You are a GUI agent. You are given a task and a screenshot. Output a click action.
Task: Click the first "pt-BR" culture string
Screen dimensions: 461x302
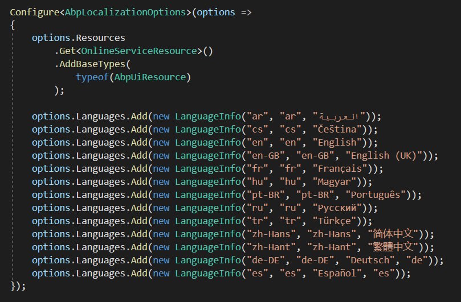click(x=266, y=195)
